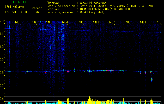Click the 0.9 kHz axis label
Viewport: 164px width, 104px height.
[x=2, y=60]
